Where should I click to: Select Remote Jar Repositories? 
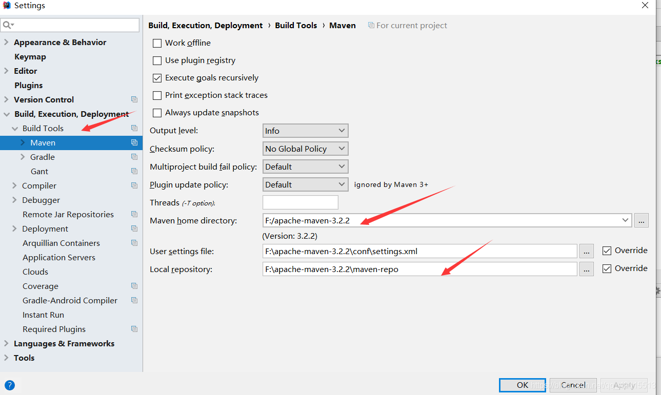pos(68,214)
